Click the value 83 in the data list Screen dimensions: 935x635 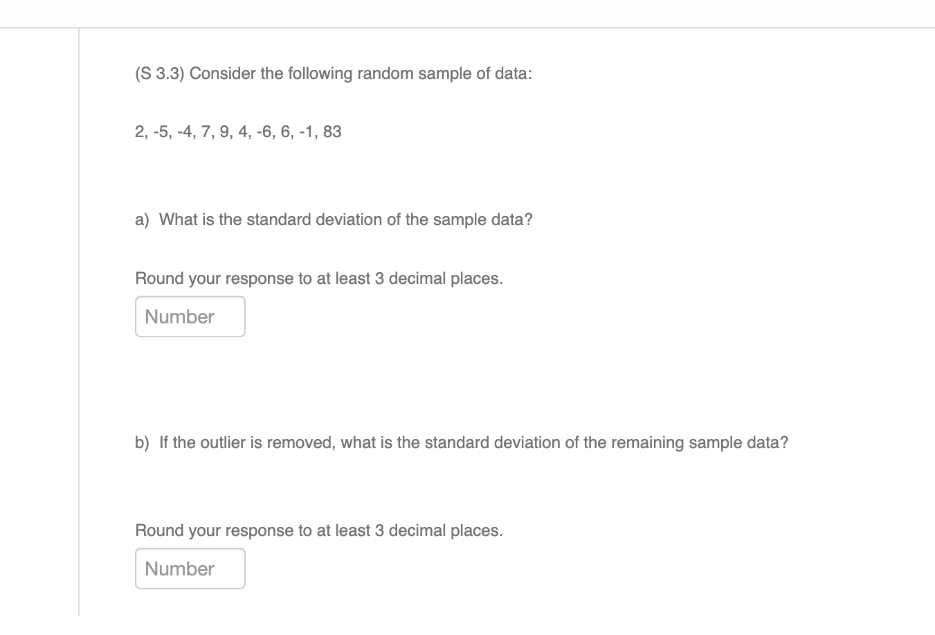pos(332,131)
